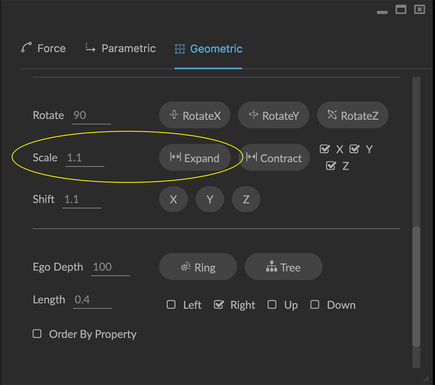Image resolution: width=435 pixels, height=385 pixels.
Task: Shift along the Y axis button
Action: pos(209,199)
